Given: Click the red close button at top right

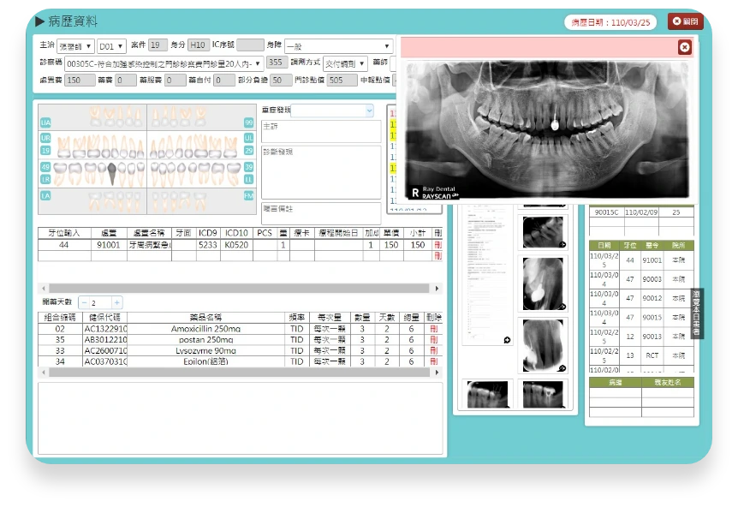Looking at the screenshot, I should tap(685, 21).
